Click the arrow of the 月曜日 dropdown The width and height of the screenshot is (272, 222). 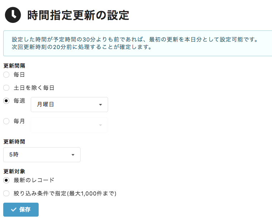click(101, 105)
